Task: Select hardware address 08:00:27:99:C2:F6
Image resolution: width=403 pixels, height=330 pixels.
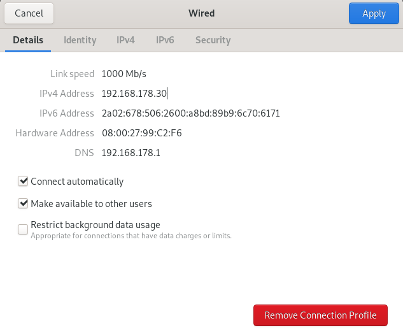Action: pos(141,133)
